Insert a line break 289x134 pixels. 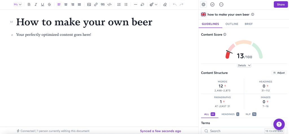142,5
